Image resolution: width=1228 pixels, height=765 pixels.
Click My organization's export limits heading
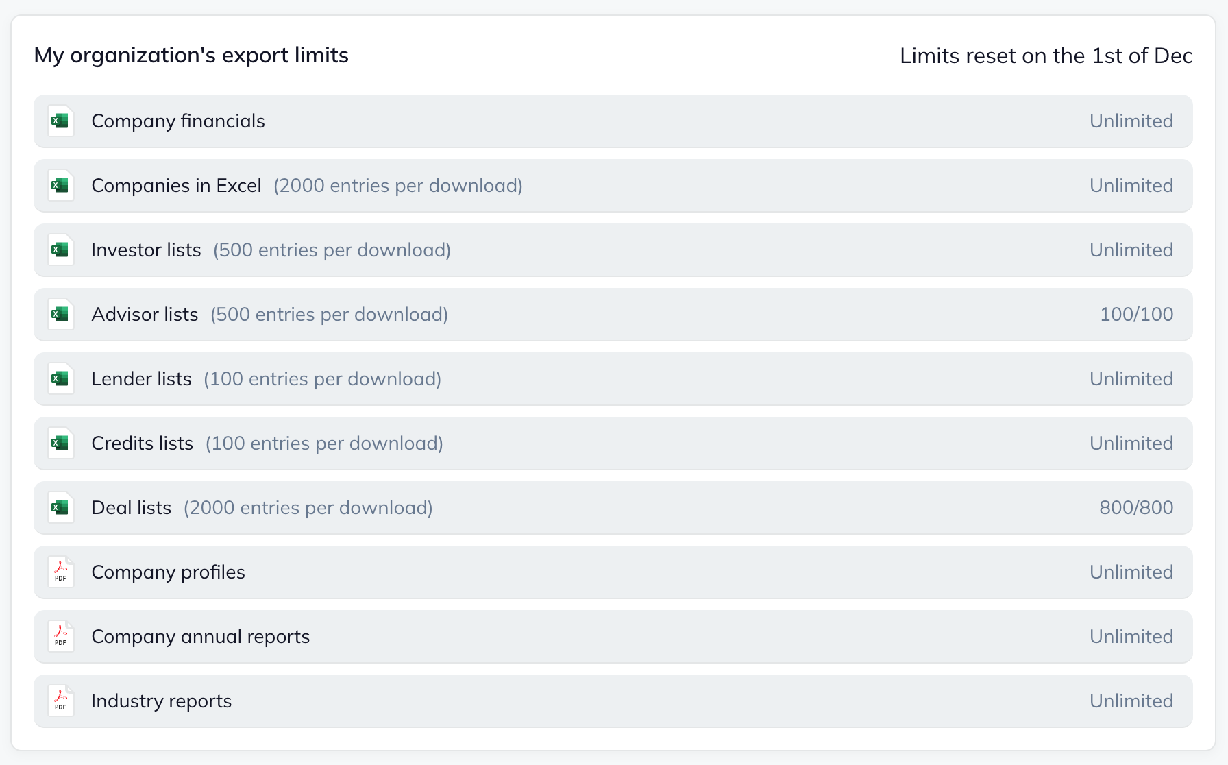191,56
